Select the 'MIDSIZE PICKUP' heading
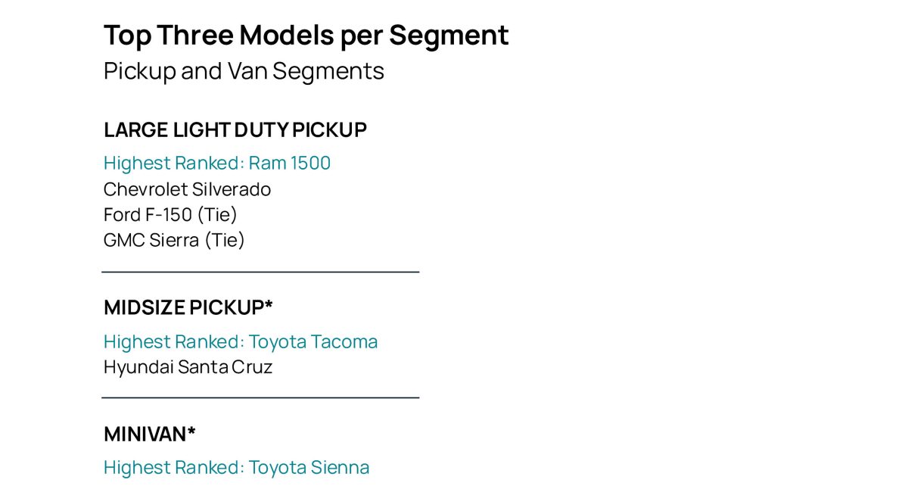 (x=182, y=308)
